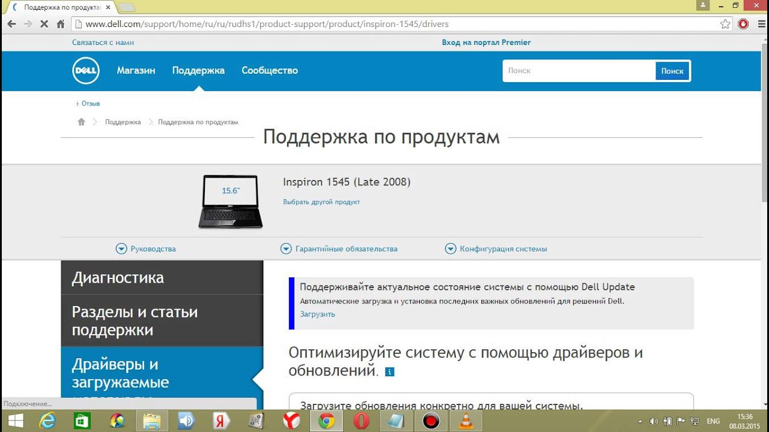The width and height of the screenshot is (769, 432).
Task: Focus the Dell Поиск search field
Action: click(x=579, y=71)
